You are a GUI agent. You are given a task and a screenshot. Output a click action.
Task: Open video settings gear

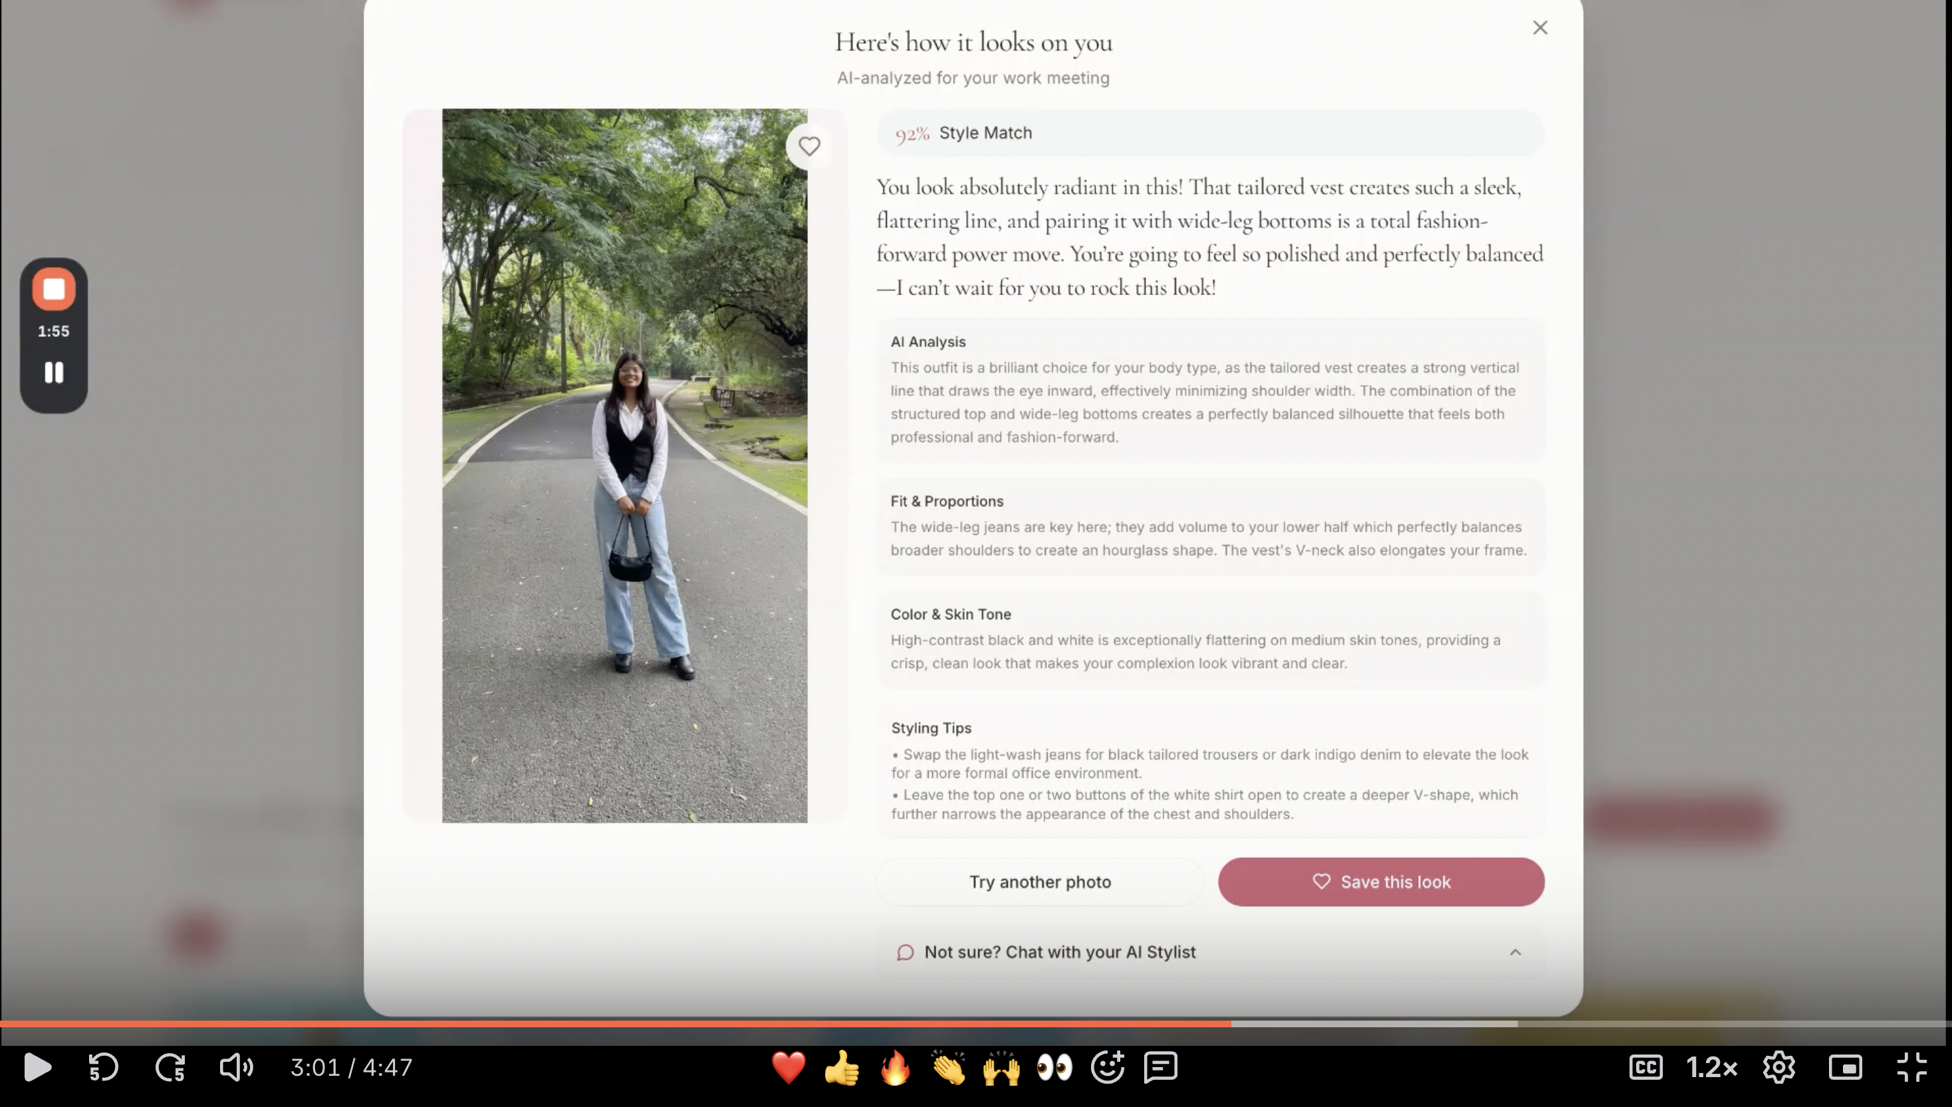pos(1778,1066)
